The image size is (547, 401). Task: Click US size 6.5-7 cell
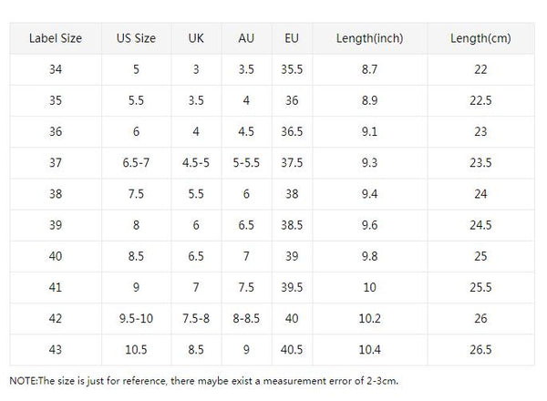(x=136, y=163)
